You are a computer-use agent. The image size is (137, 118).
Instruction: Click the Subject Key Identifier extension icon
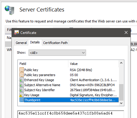coord(22,90)
